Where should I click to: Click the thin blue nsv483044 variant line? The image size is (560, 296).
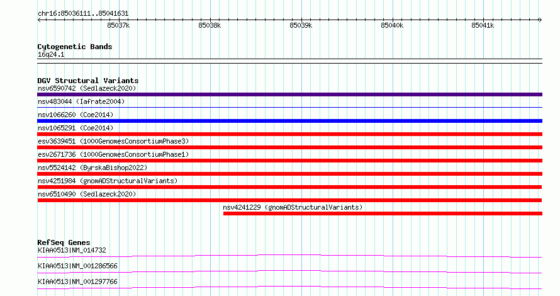[x=289, y=107]
